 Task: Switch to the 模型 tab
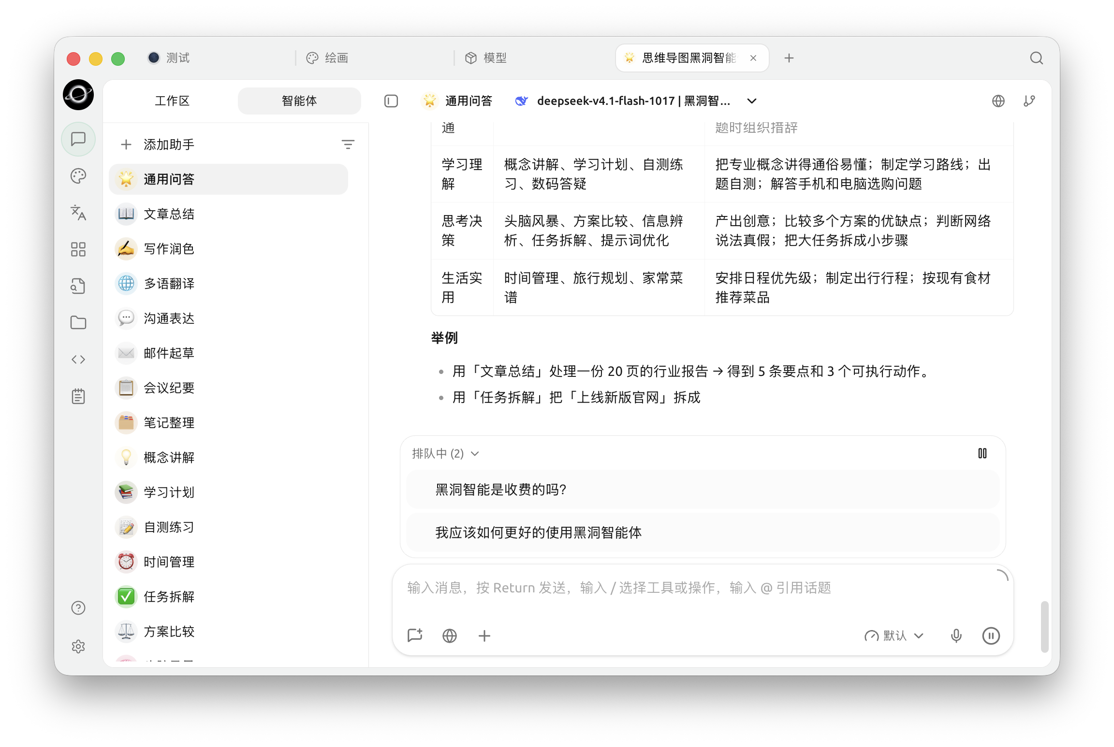pyautogui.click(x=486, y=58)
